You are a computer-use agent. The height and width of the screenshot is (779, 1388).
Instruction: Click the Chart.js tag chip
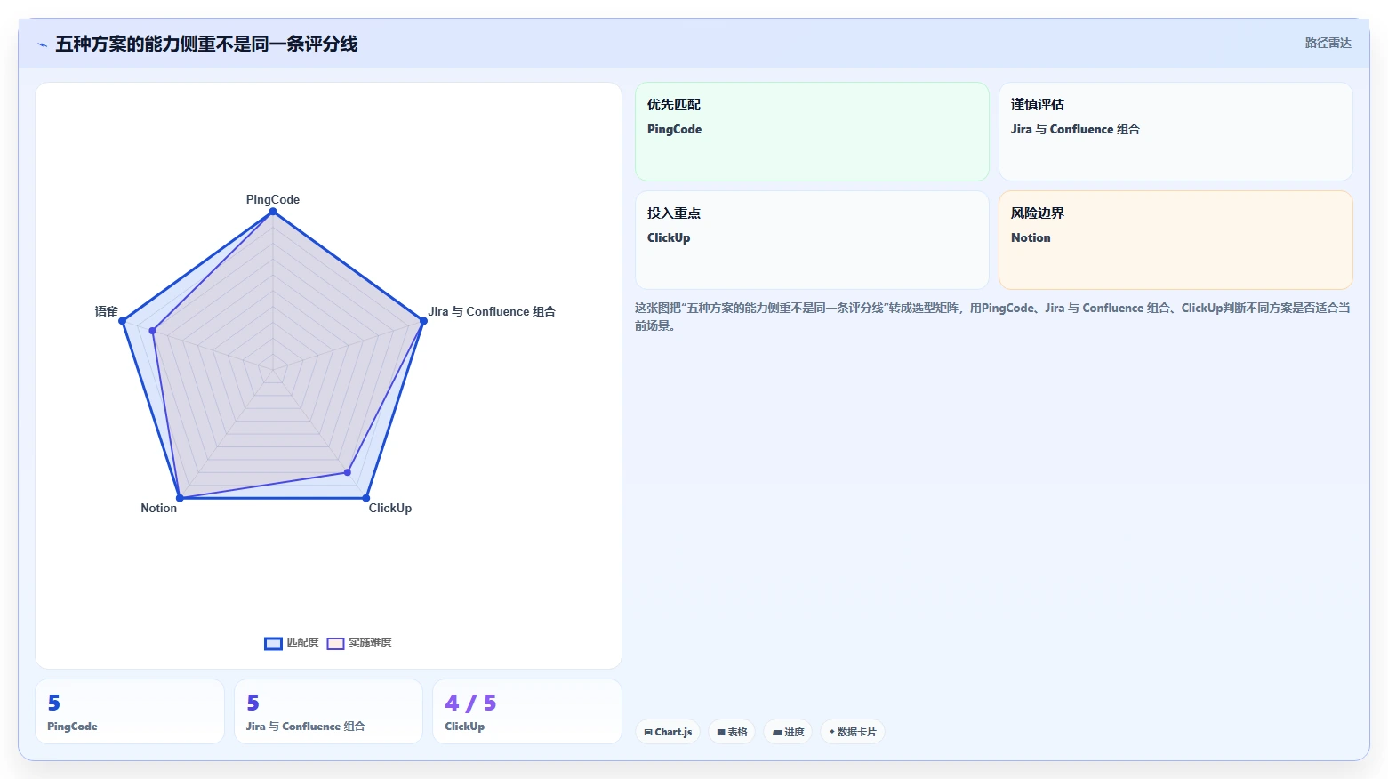pos(668,732)
